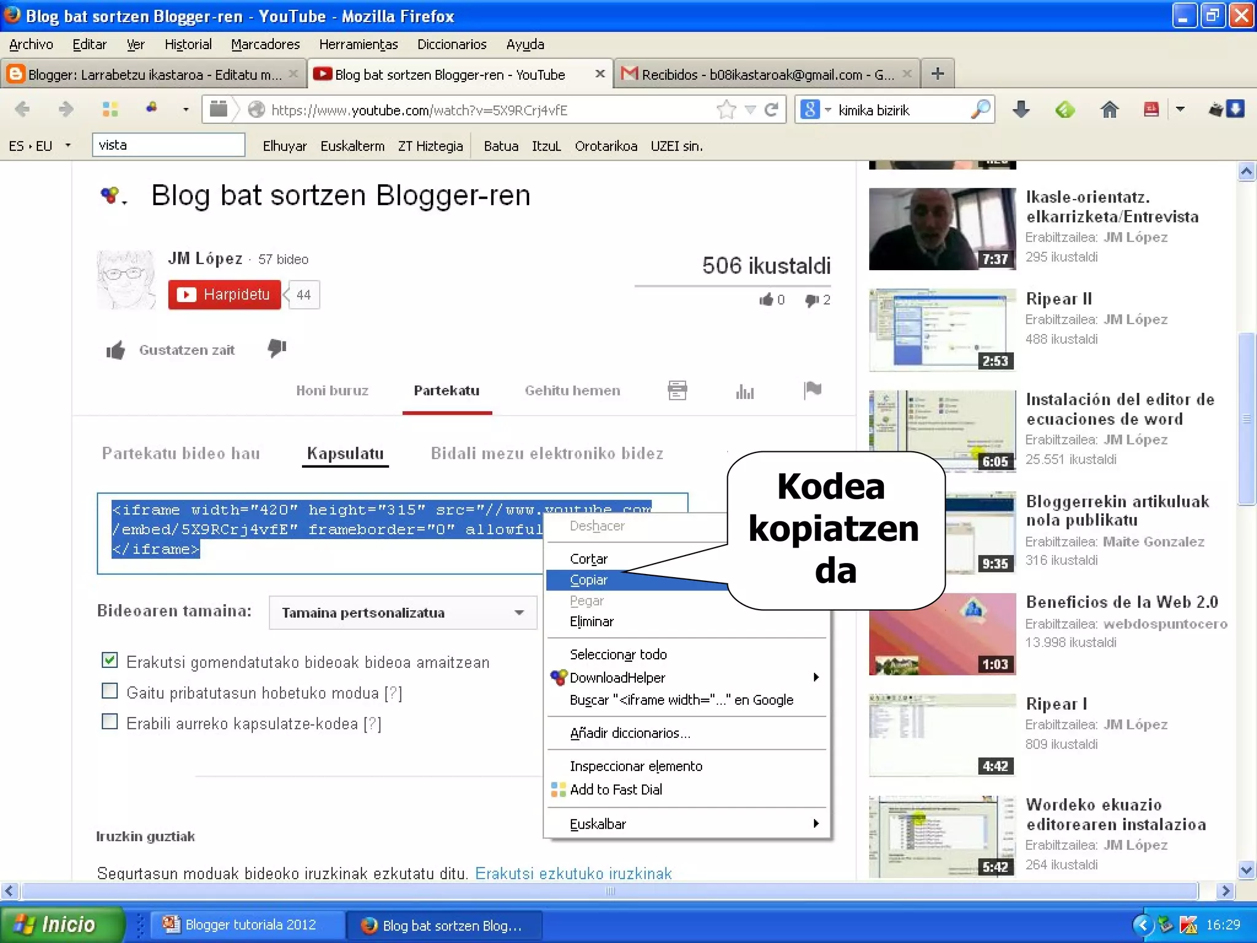
Task: Click the security alert tray icon
Action: (x=1188, y=925)
